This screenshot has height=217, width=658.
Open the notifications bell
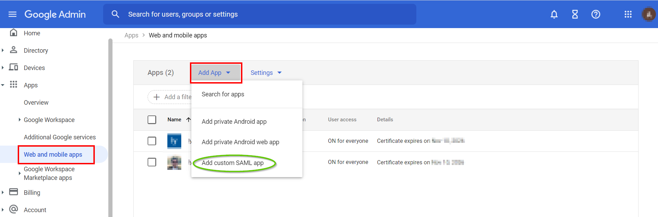coord(554,14)
